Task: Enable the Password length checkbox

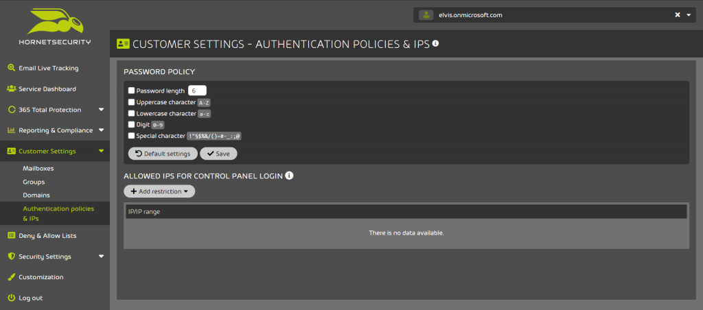Action: (131, 91)
